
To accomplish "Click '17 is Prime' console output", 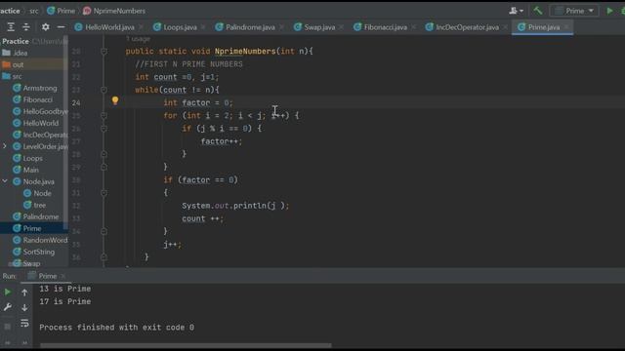I will 65,301.
